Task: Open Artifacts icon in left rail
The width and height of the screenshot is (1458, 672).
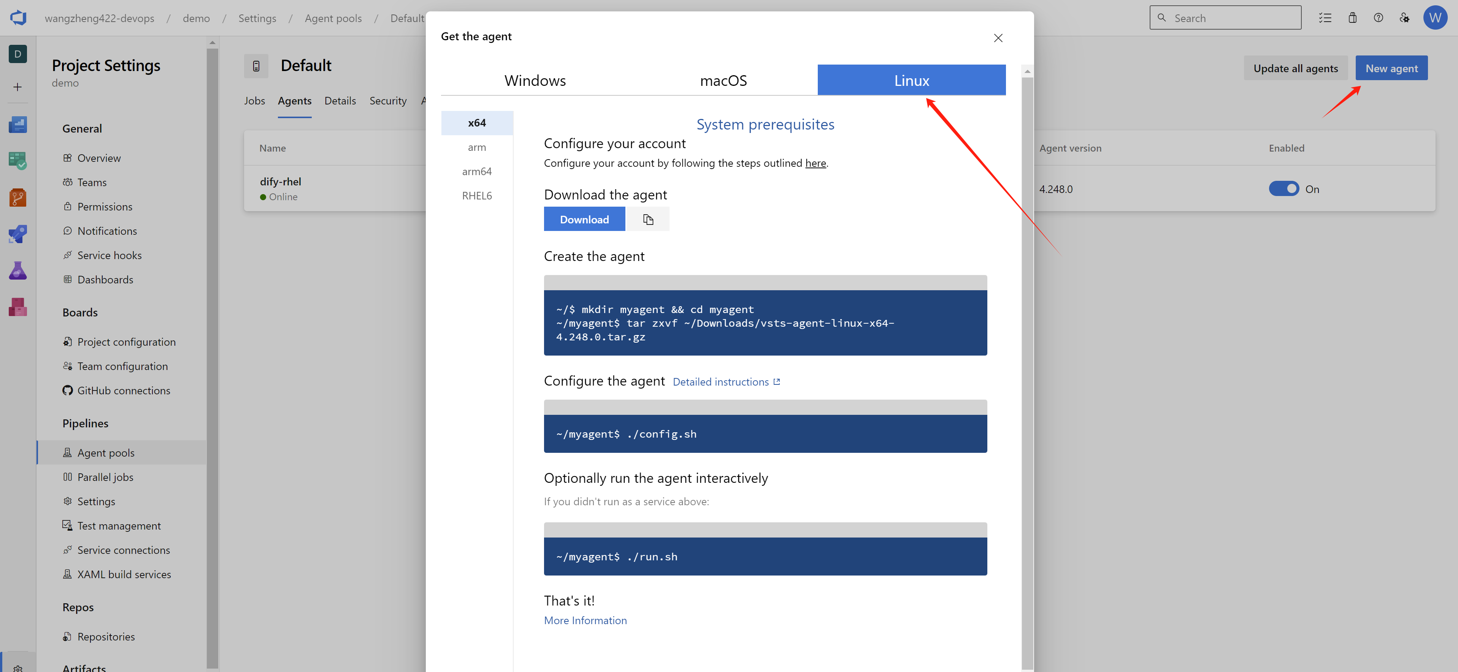Action: [x=17, y=307]
